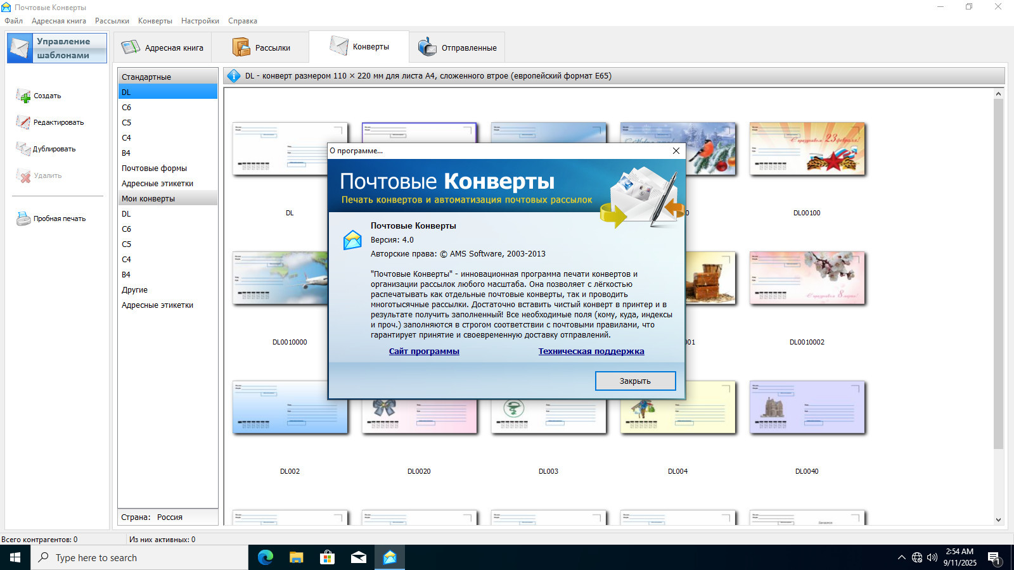The width and height of the screenshot is (1014, 570).
Task: Open the Техническая поддержка link
Action: (591, 351)
